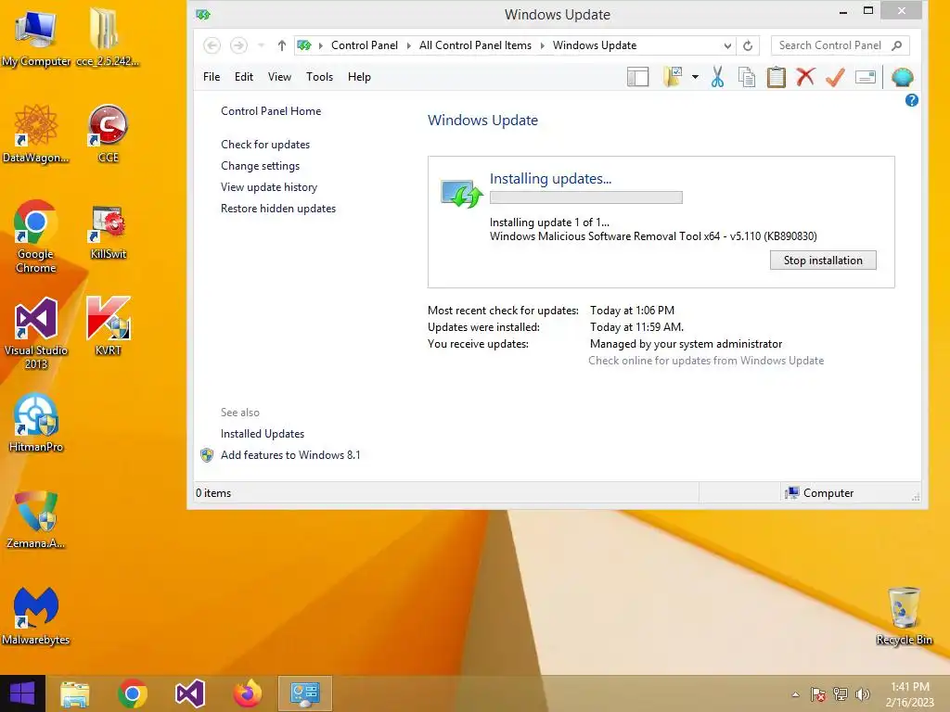Select the cce_2.5.242 folder on desktop

(x=108, y=37)
